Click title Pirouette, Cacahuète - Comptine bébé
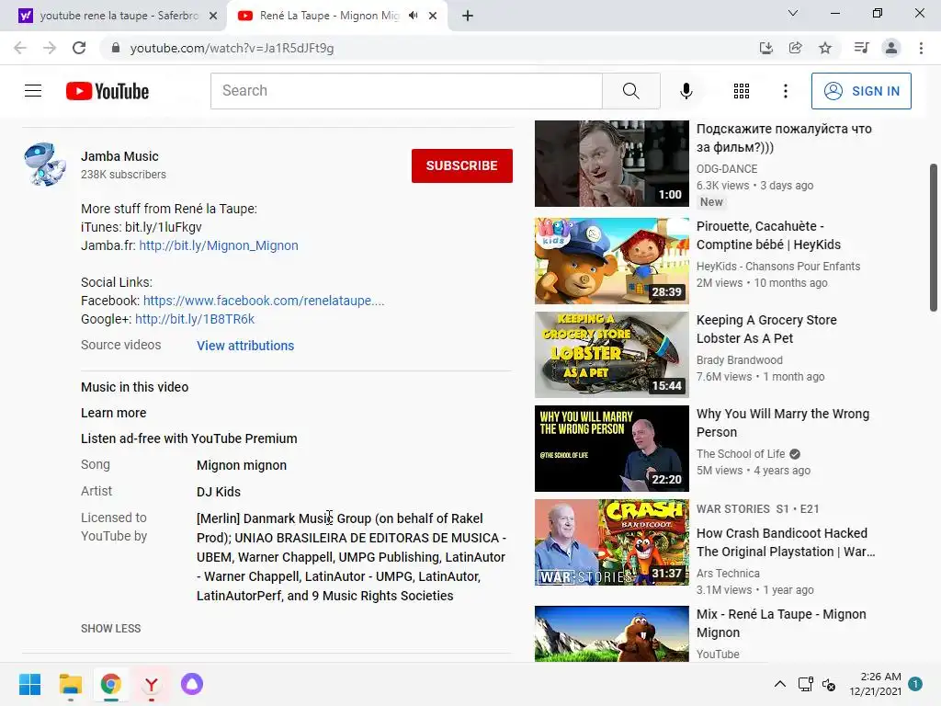 coord(768,235)
